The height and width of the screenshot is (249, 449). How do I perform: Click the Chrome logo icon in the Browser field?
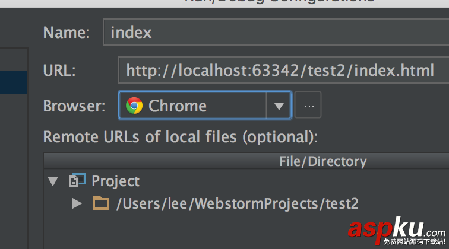tap(134, 106)
